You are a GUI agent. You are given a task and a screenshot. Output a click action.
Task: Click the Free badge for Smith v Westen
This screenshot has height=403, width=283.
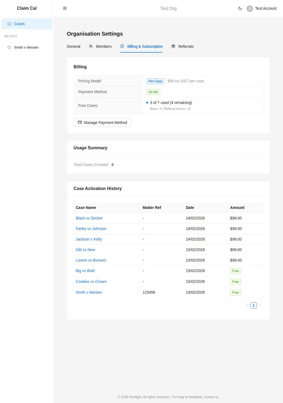(235, 292)
